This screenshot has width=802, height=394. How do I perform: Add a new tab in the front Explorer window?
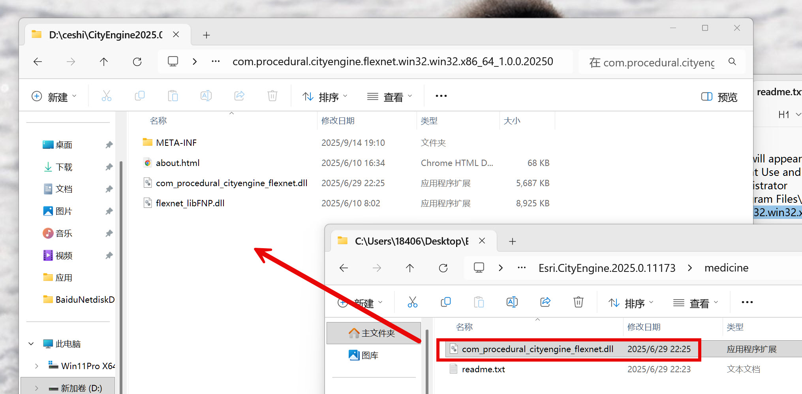coord(512,241)
